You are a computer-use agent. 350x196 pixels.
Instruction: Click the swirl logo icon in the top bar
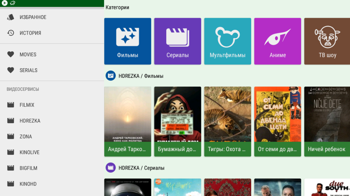(x=12, y=3)
